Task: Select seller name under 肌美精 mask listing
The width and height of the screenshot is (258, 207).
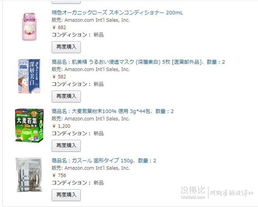Action: click(x=97, y=69)
